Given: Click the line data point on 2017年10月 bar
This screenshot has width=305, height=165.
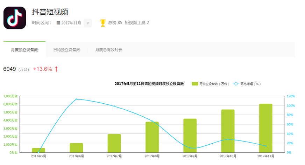Looking at the screenshot, I should [x=228, y=139].
